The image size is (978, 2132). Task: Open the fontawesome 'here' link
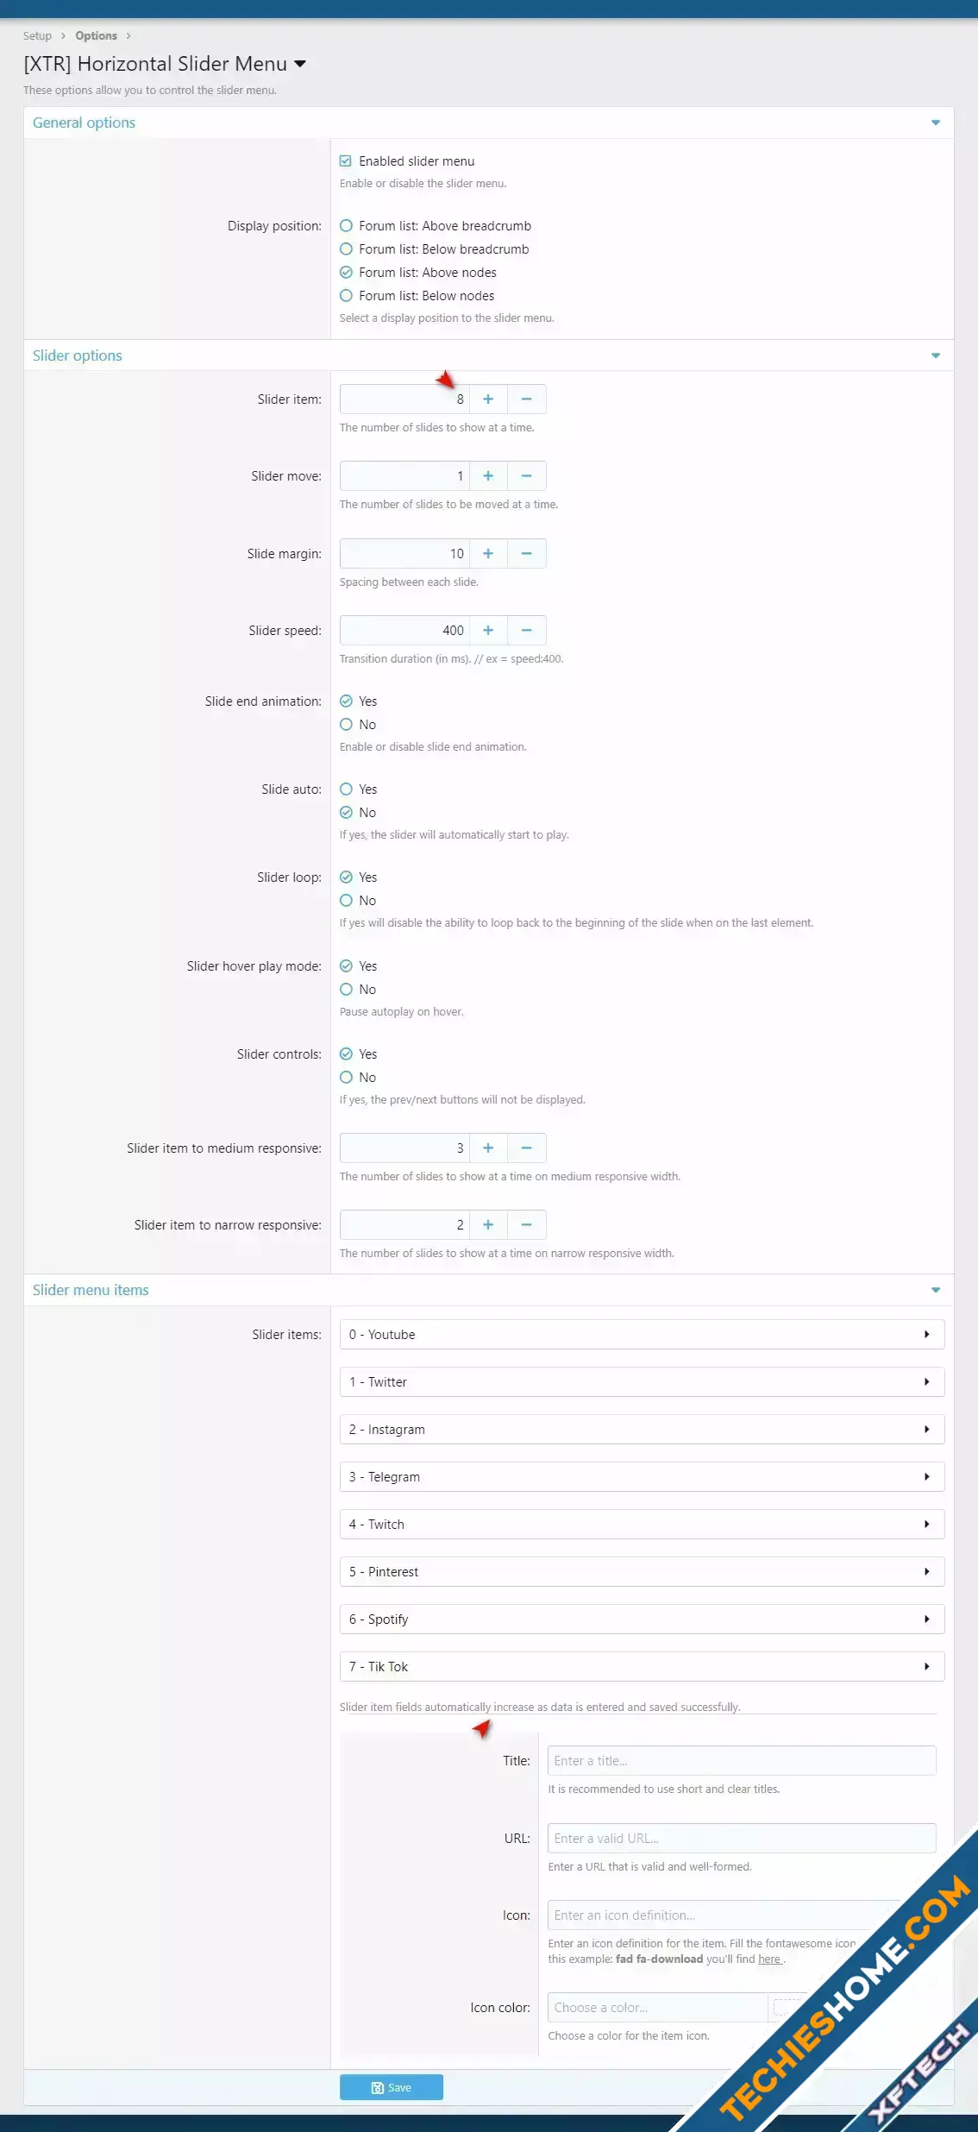769,1959
